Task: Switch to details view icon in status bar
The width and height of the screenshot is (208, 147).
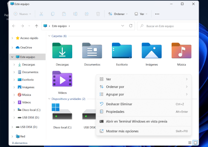Action: tap(190, 142)
